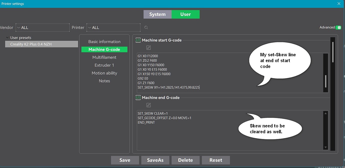Click the Machine start G-code code icon
This screenshot has width=345, height=168.
point(138,40)
